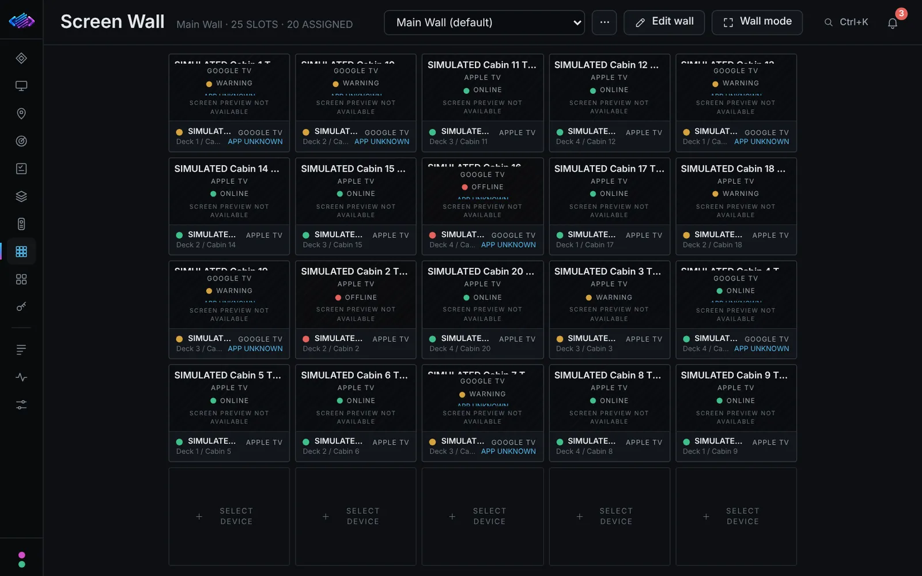Select the SIMULATED Cabin 11 screen tile
This screenshot has width=922, height=576.
click(482, 103)
